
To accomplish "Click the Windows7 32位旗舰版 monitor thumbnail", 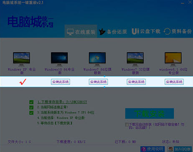I will pyautogui.click(x=135, y=59).
